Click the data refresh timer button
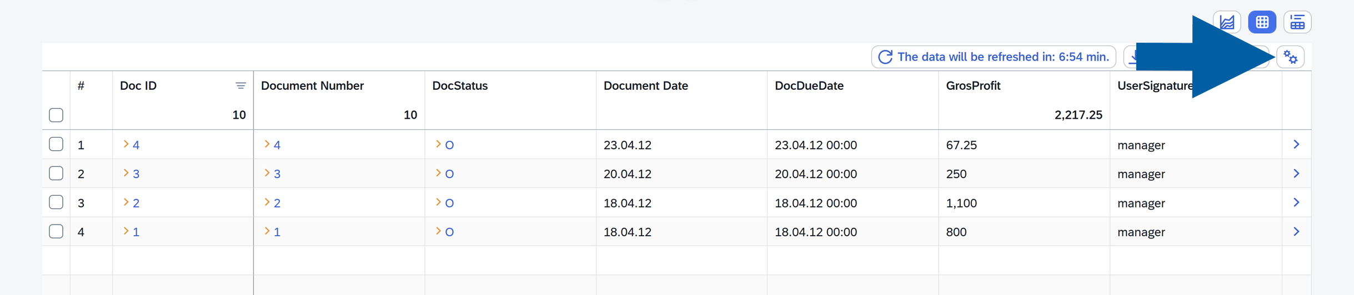Viewport: 1354px width, 295px height. click(x=994, y=57)
